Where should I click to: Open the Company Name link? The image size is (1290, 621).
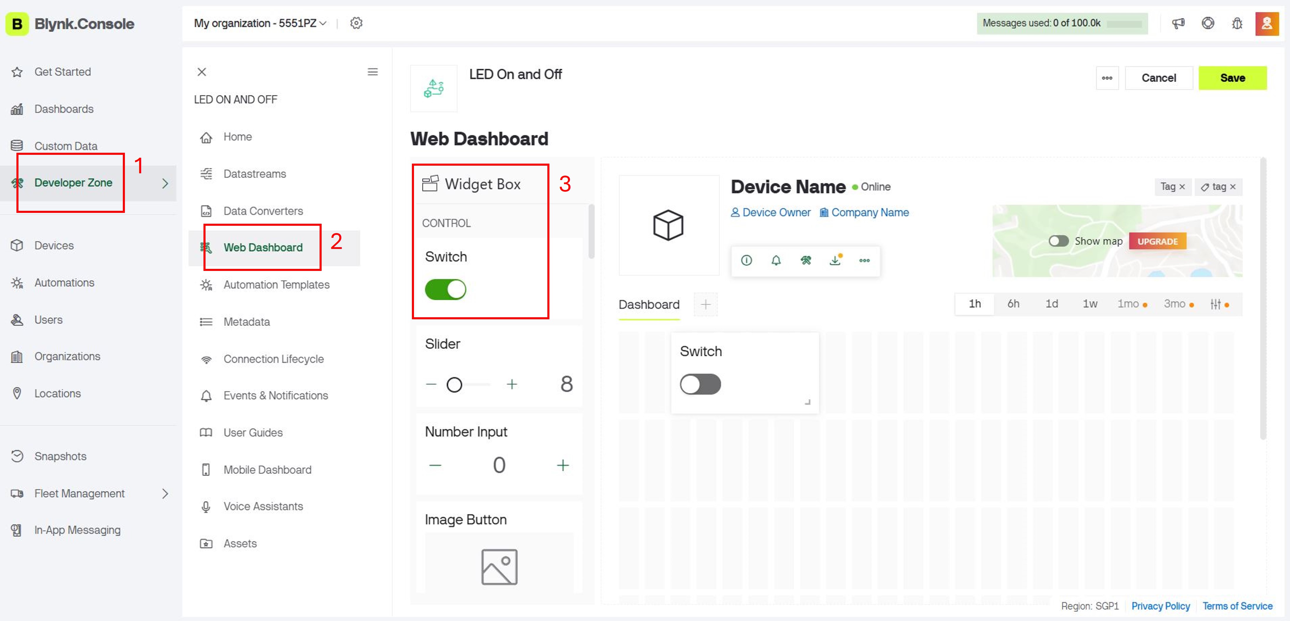click(x=864, y=212)
